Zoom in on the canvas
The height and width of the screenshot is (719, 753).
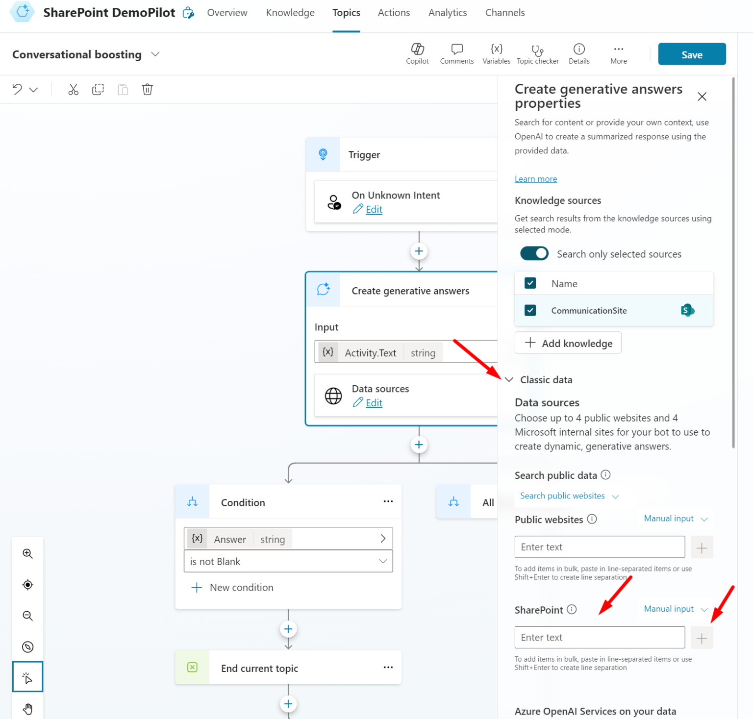tap(27, 553)
